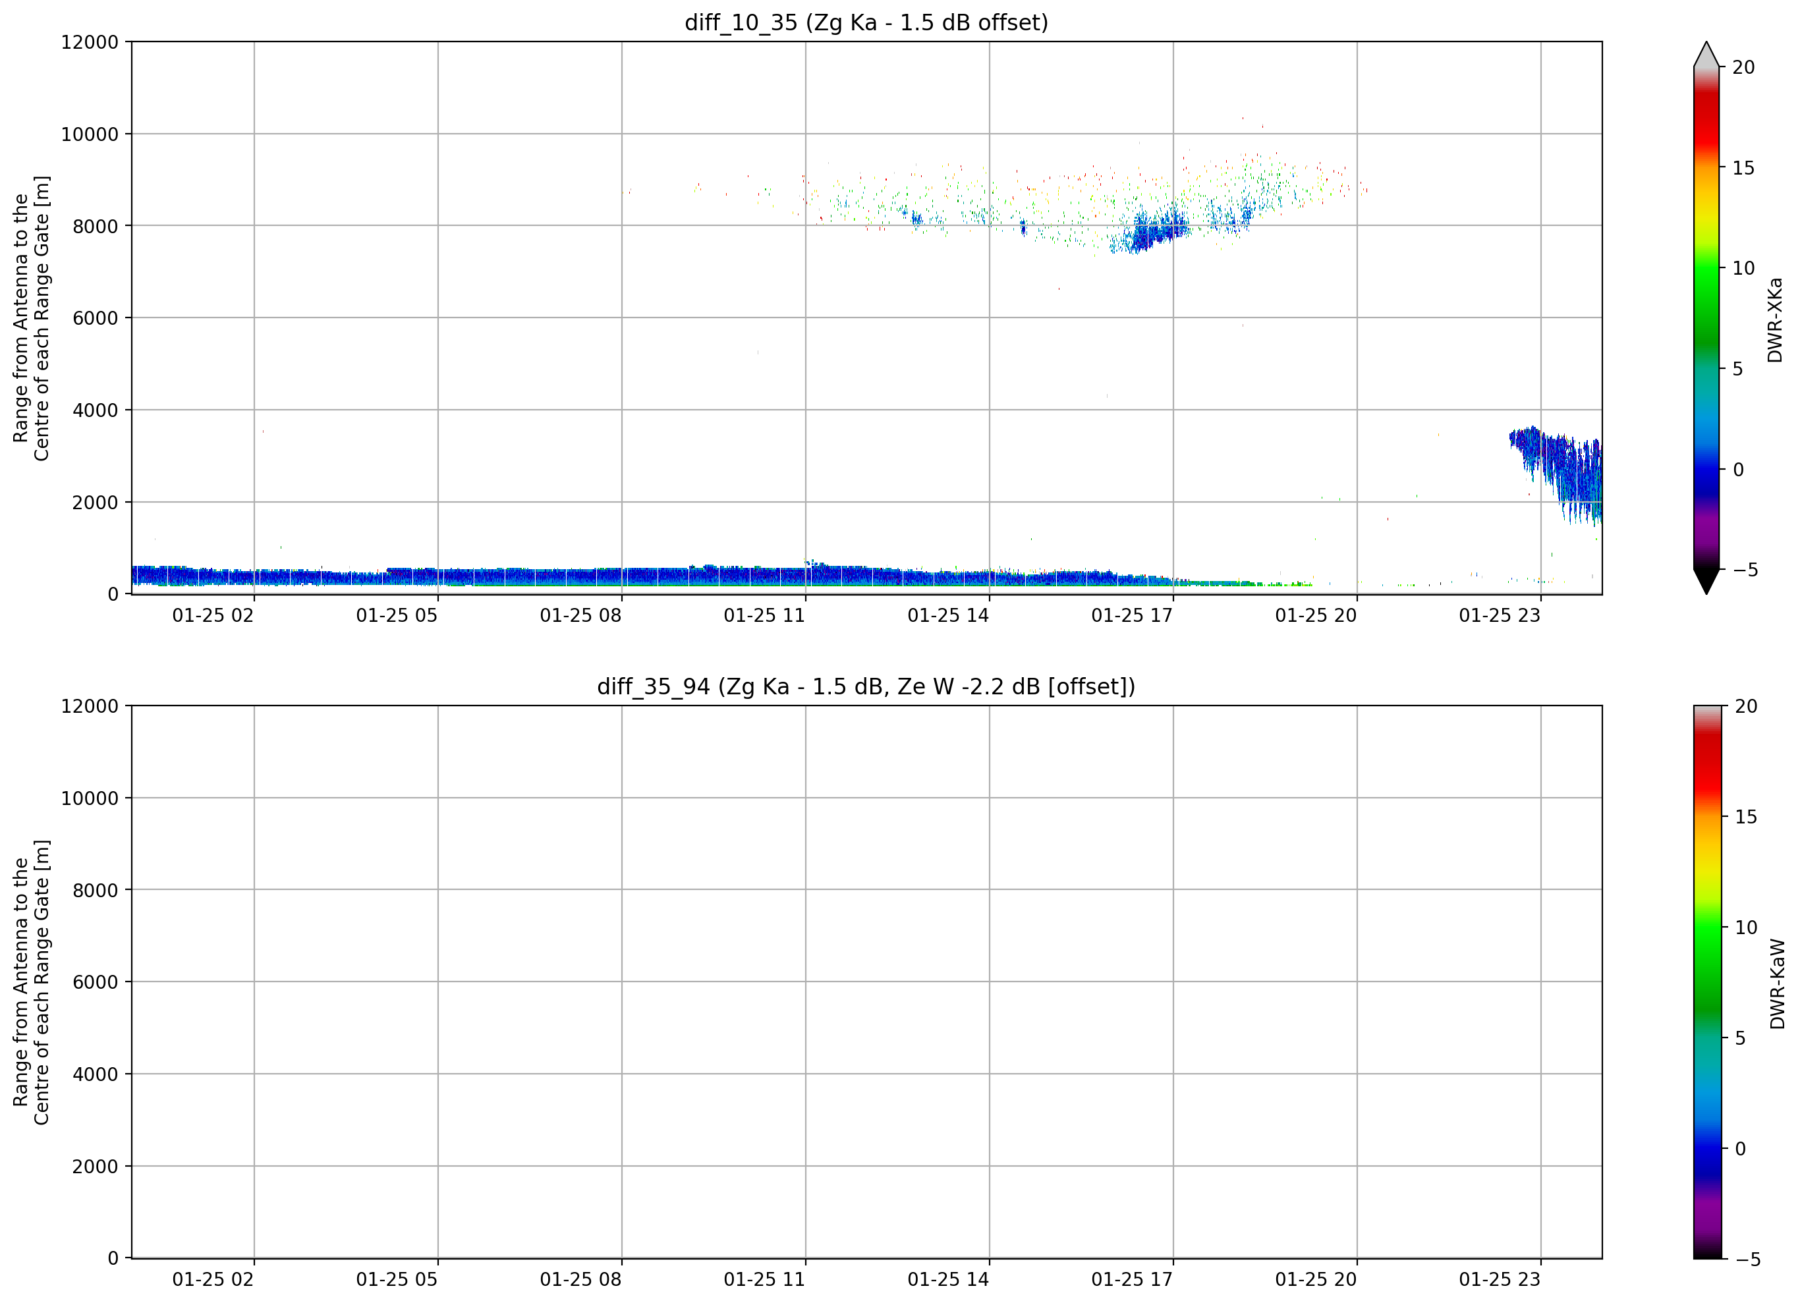This screenshot has height=1303, width=1800.
Task: Click the 2000 y-tick in the diff_35_94 plot
Action: pyautogui.click(x=96, y=1167)
